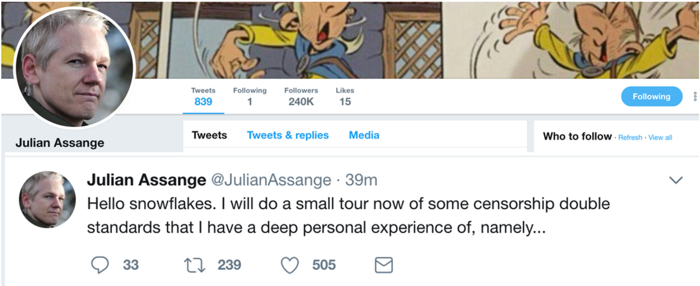Click View all in Who to follow
Screen dimensions: 700x286
pos(660,137)
